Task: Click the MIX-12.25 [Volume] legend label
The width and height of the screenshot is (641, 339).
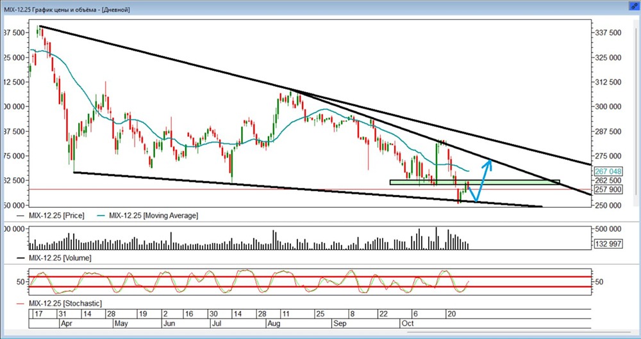Action: [x=60, y=258]
